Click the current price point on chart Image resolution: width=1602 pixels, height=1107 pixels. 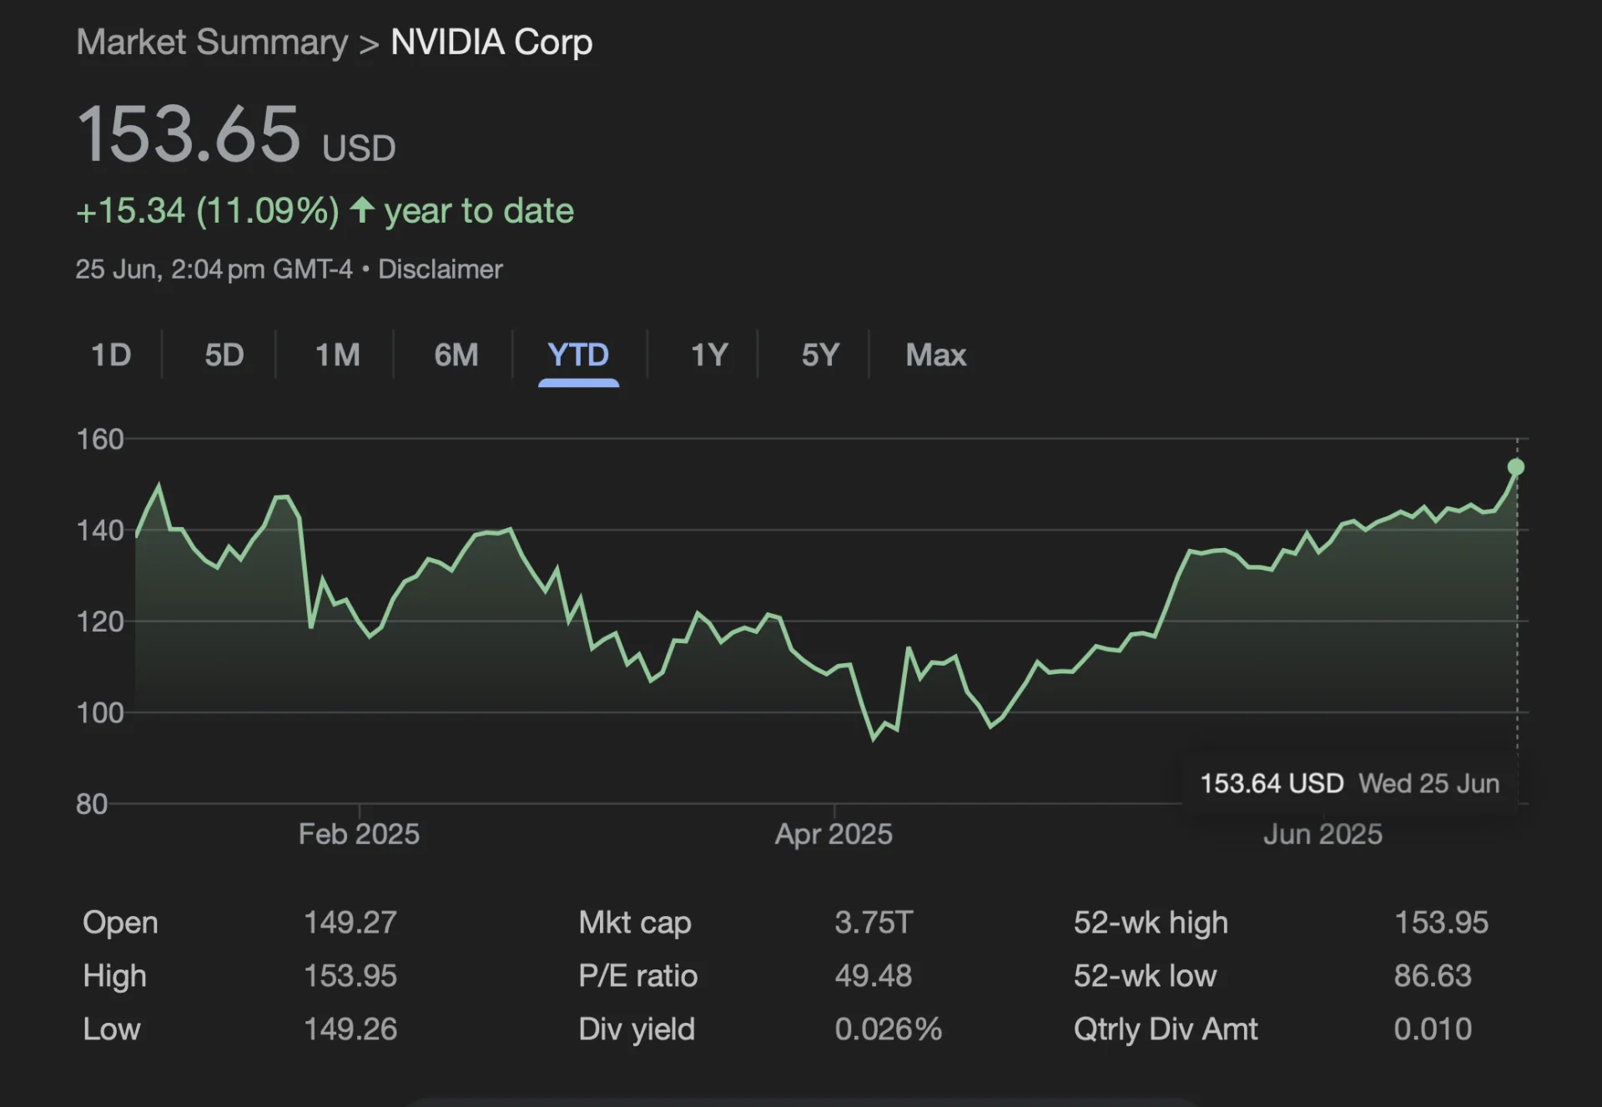pos(1516,467)
